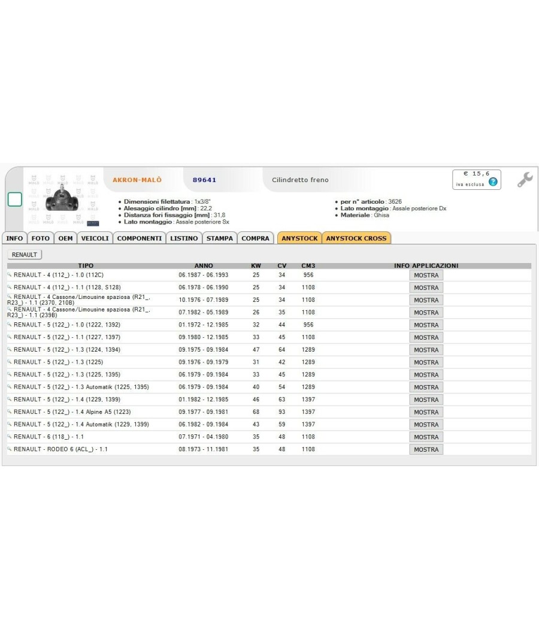Click the RENAULT brand filter button
Viewport: 539px width, 629px height.
25,255
